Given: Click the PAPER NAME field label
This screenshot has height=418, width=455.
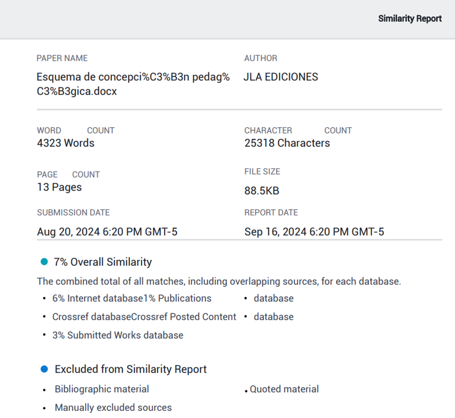Looking at the screenshot, I should 62,58.
